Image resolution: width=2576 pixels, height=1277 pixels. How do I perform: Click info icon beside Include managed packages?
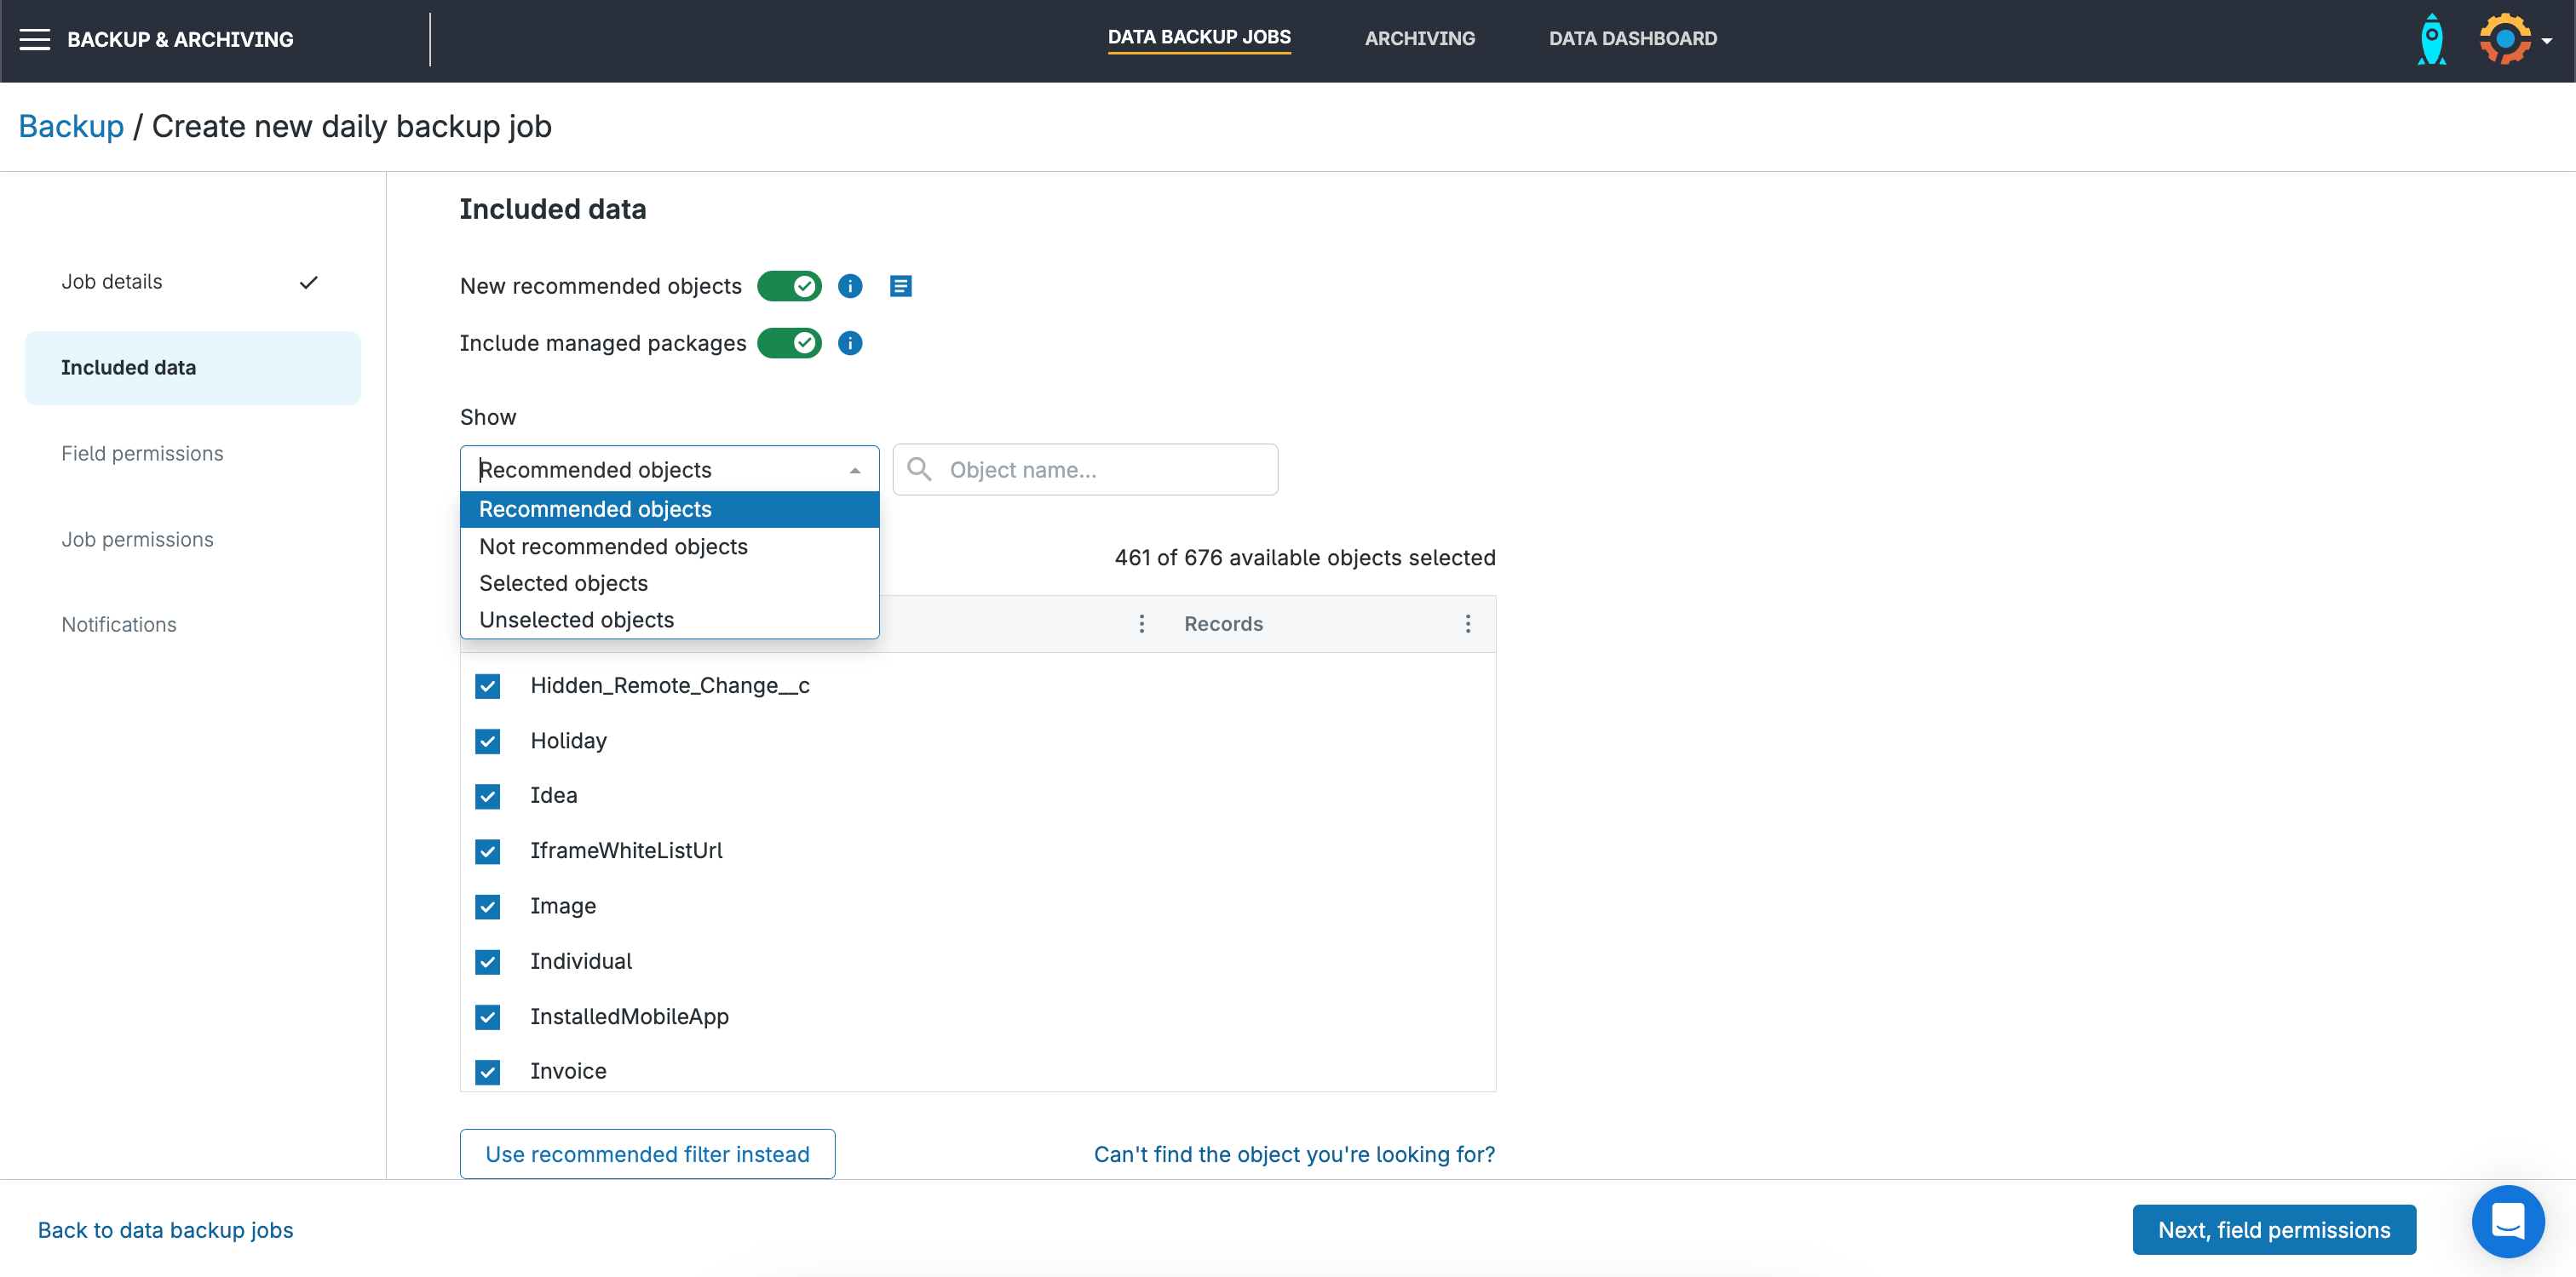[850, 344]
